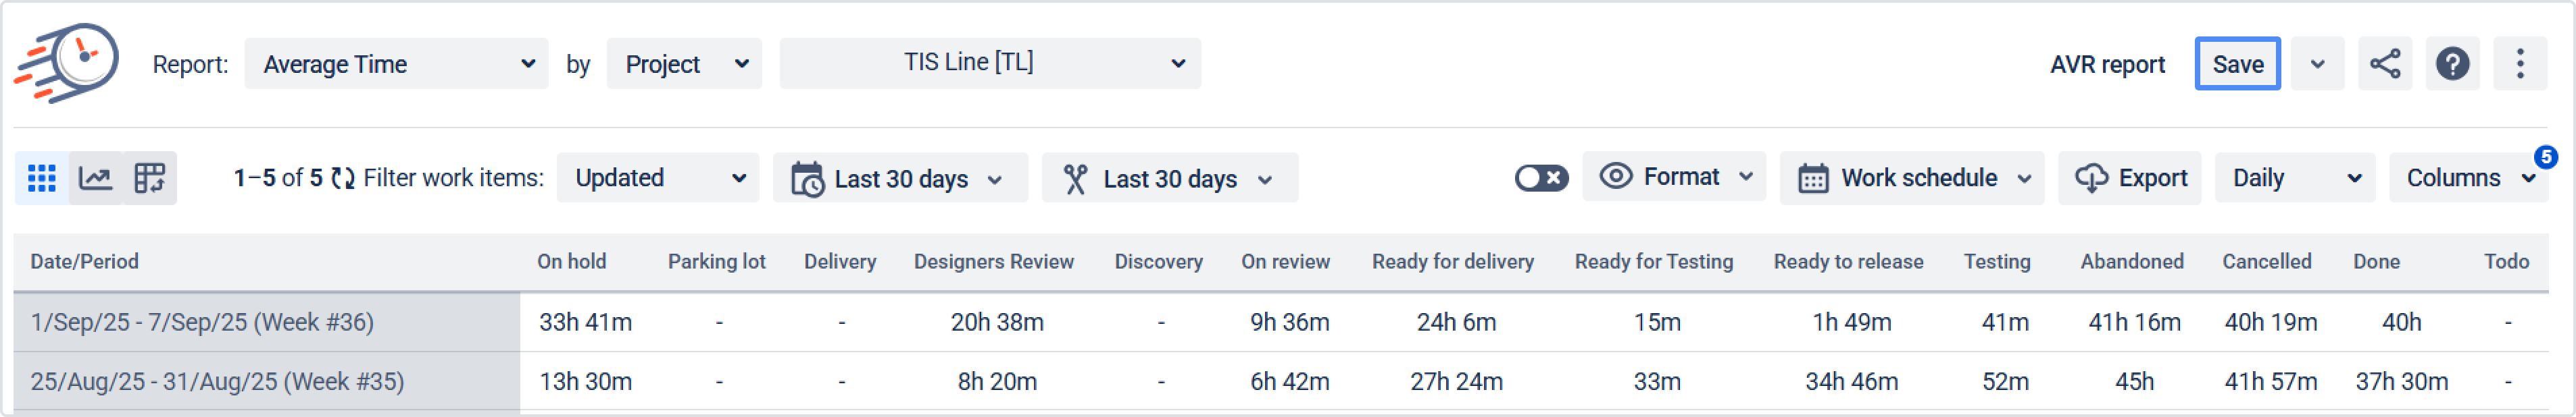Click the share report icon

pos(2385,64)
